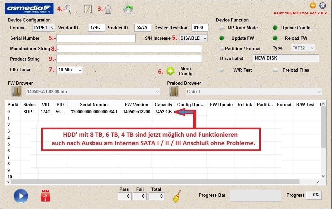Click the Vendor ID field 174C

pyautogui.click(x=96, y=28)
